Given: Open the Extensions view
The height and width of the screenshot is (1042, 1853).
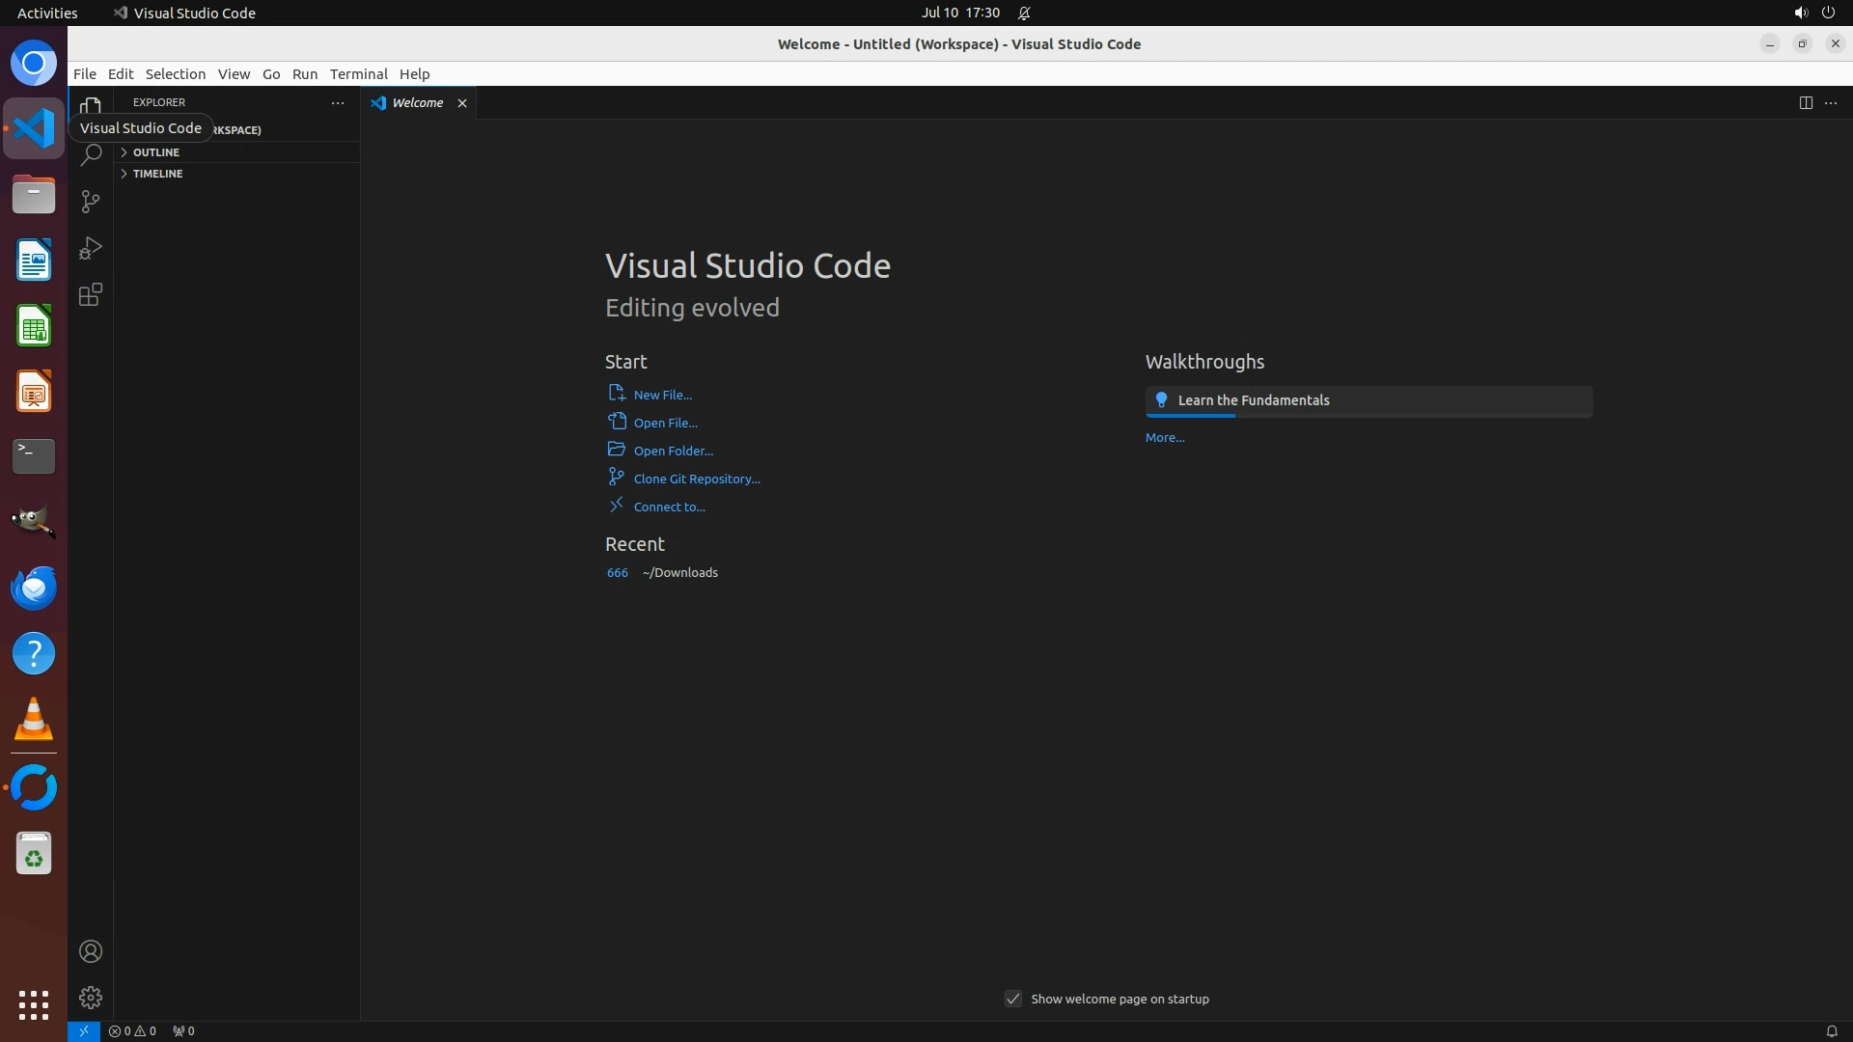Looking at the screenshot, I should 91,295.
